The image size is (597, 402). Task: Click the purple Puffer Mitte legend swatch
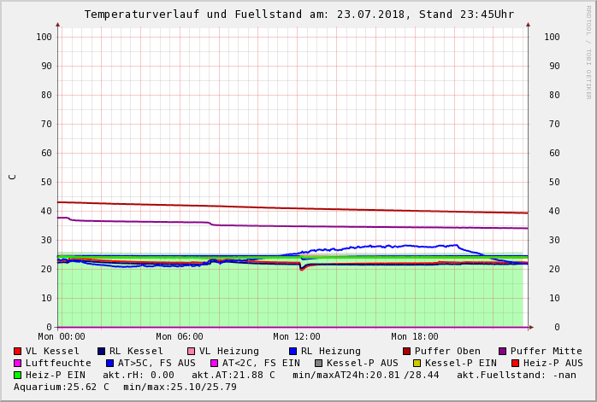tap(503, 352)
